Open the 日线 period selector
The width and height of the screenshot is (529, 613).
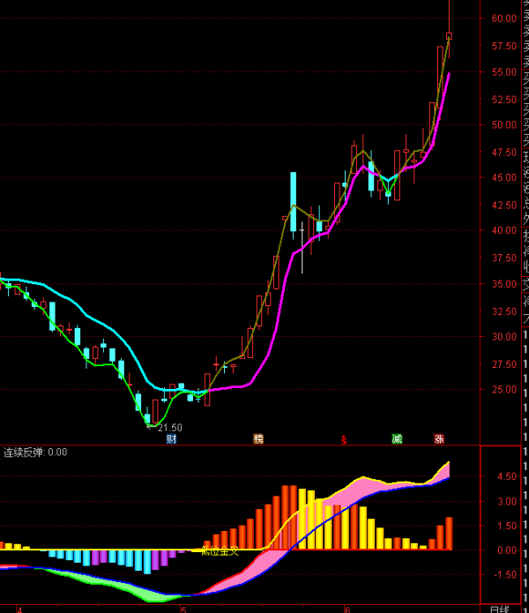click(x=499, y=609)
